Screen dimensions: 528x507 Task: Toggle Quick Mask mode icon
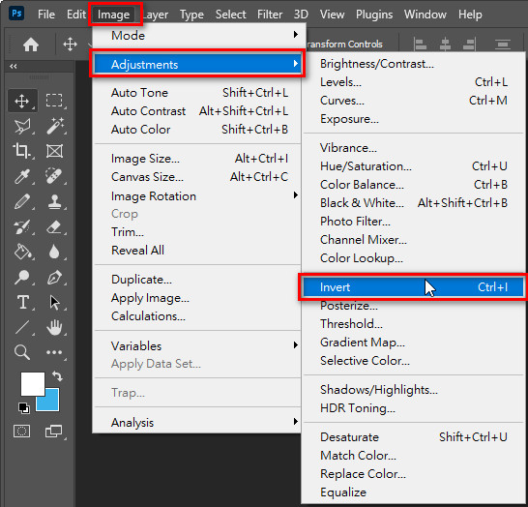tap(21, 431)
